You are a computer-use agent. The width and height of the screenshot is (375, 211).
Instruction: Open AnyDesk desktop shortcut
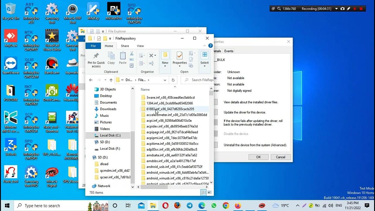11,38
